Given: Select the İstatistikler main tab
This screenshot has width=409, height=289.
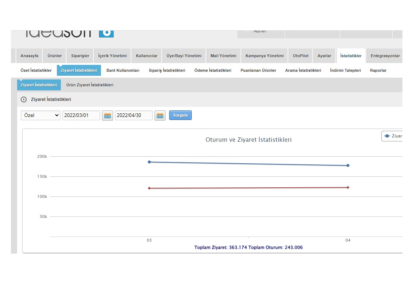Looking at the screenshot, I should point(351,56).
